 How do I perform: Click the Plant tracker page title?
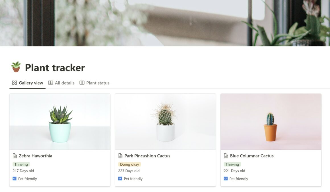[55, 67]
